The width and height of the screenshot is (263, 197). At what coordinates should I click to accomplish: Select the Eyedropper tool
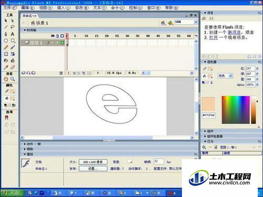(x=6, y=67)
